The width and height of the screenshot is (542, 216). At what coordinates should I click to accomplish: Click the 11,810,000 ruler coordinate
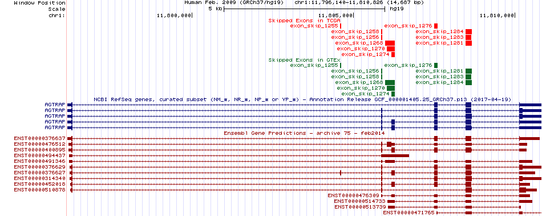click(x=497, y=15)
